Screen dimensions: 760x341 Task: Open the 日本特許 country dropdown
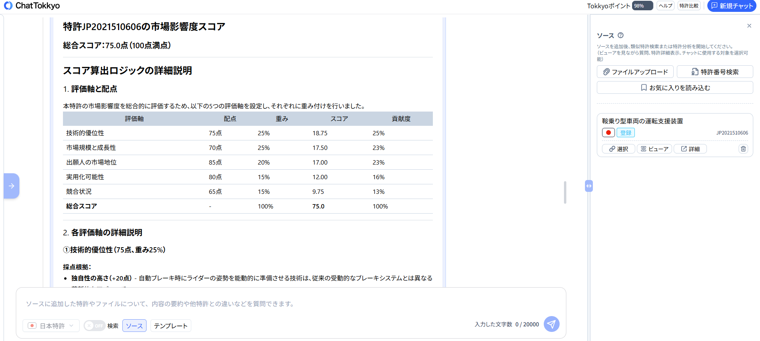click(x=51, y=326)
